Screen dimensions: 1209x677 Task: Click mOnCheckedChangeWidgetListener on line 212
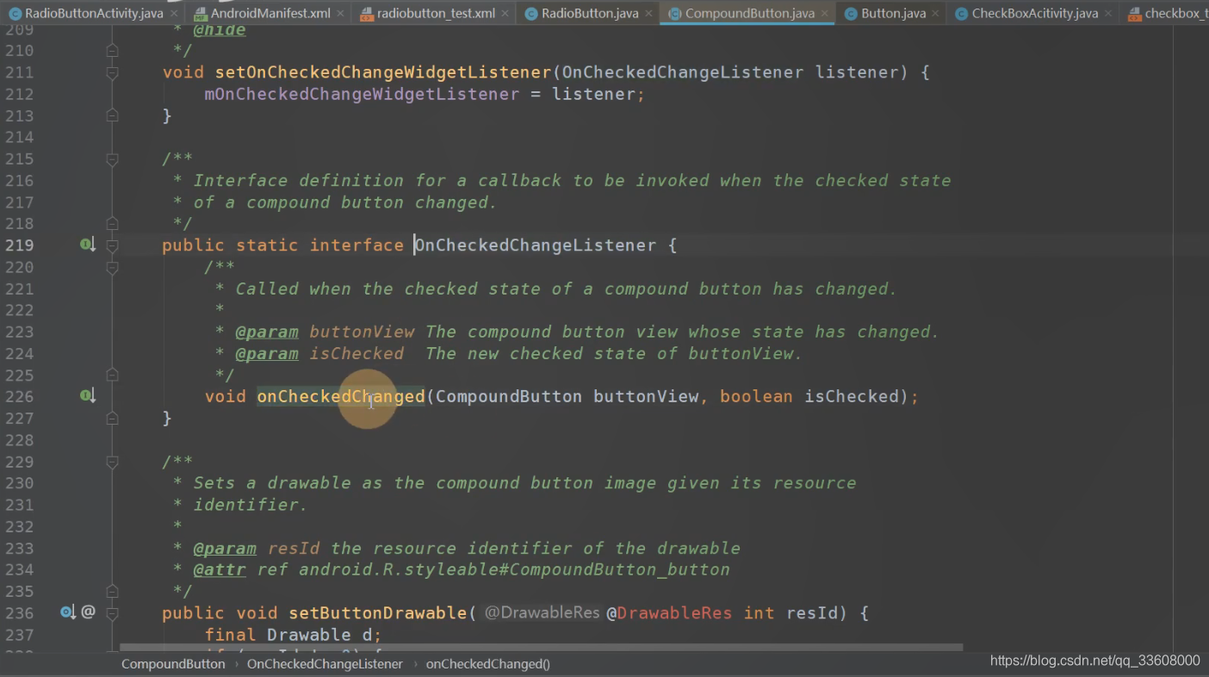tap(362, 94)
